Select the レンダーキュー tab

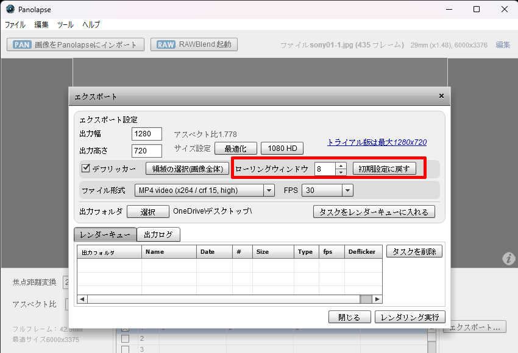tap(105, 235)
